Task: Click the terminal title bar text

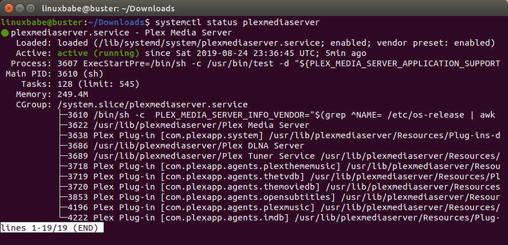Action: click(254, 7)
